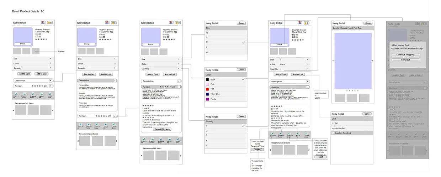
Task: Open the Size M row on selected-options screen
Action: click(290, 60)
